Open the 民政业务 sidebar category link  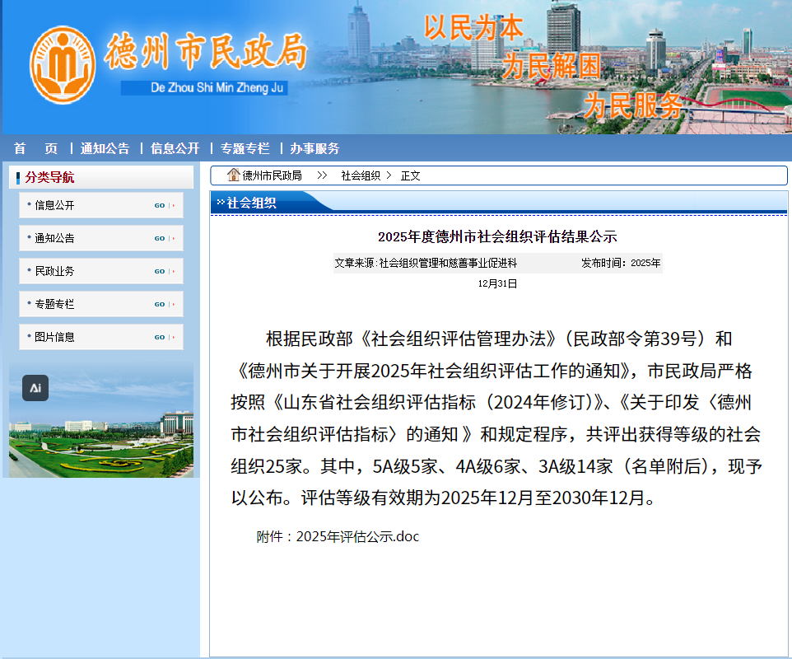point(54,271)
